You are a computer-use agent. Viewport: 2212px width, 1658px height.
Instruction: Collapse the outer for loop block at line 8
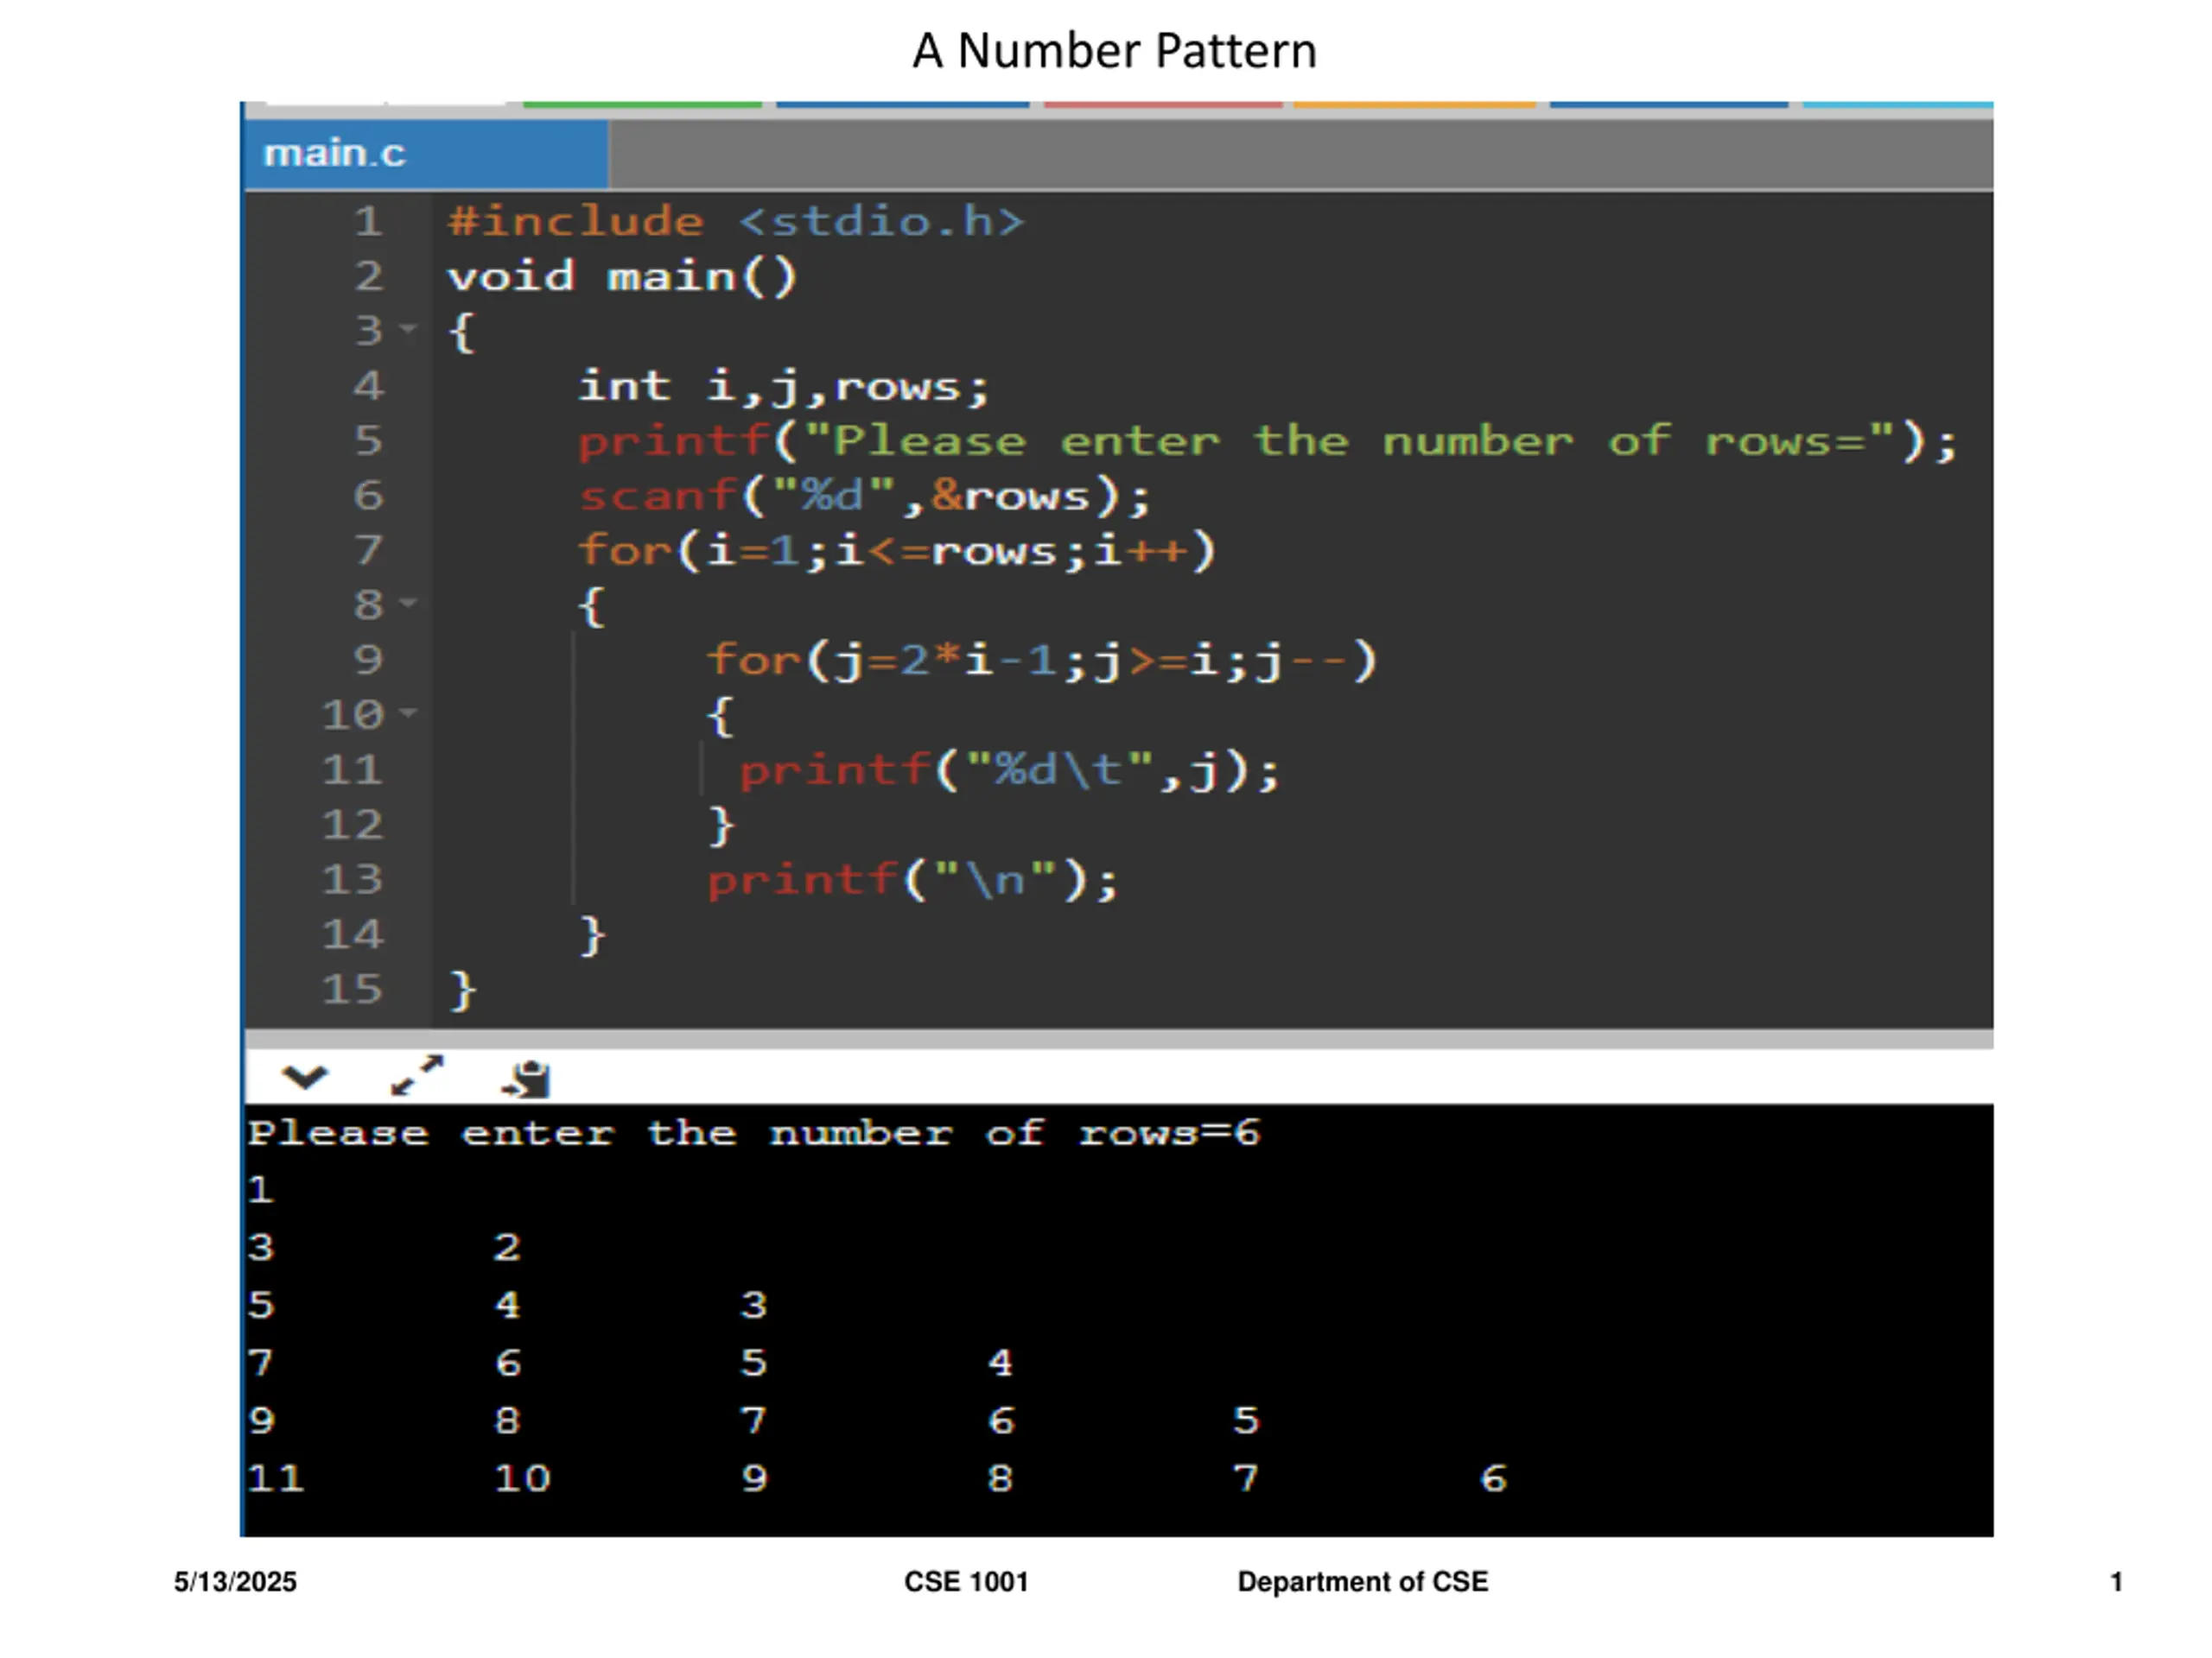[408, 603]
